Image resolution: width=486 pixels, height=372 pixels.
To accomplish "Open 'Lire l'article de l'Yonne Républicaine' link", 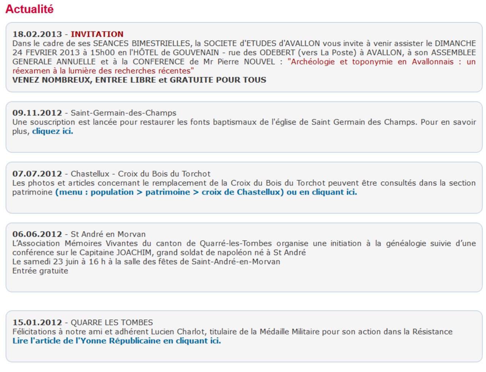I will (117, 341).
